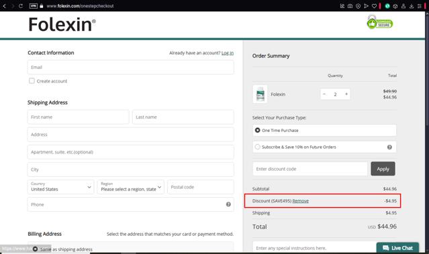
Task: Select One Time Purchase option
Action: [x=324, y=130]
